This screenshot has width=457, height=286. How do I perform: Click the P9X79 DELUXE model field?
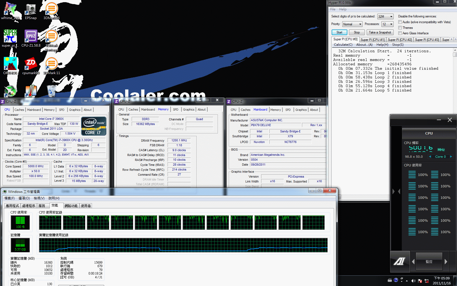tap(276, 125)
